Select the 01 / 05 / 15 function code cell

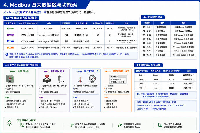tap(98, 29)
